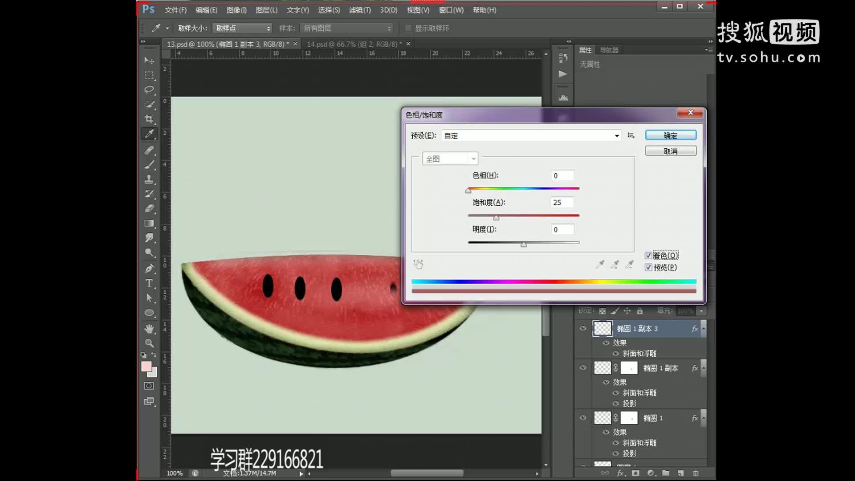855x481 pixels.
Task: Click the 取消 button
Action: (671, 151)
